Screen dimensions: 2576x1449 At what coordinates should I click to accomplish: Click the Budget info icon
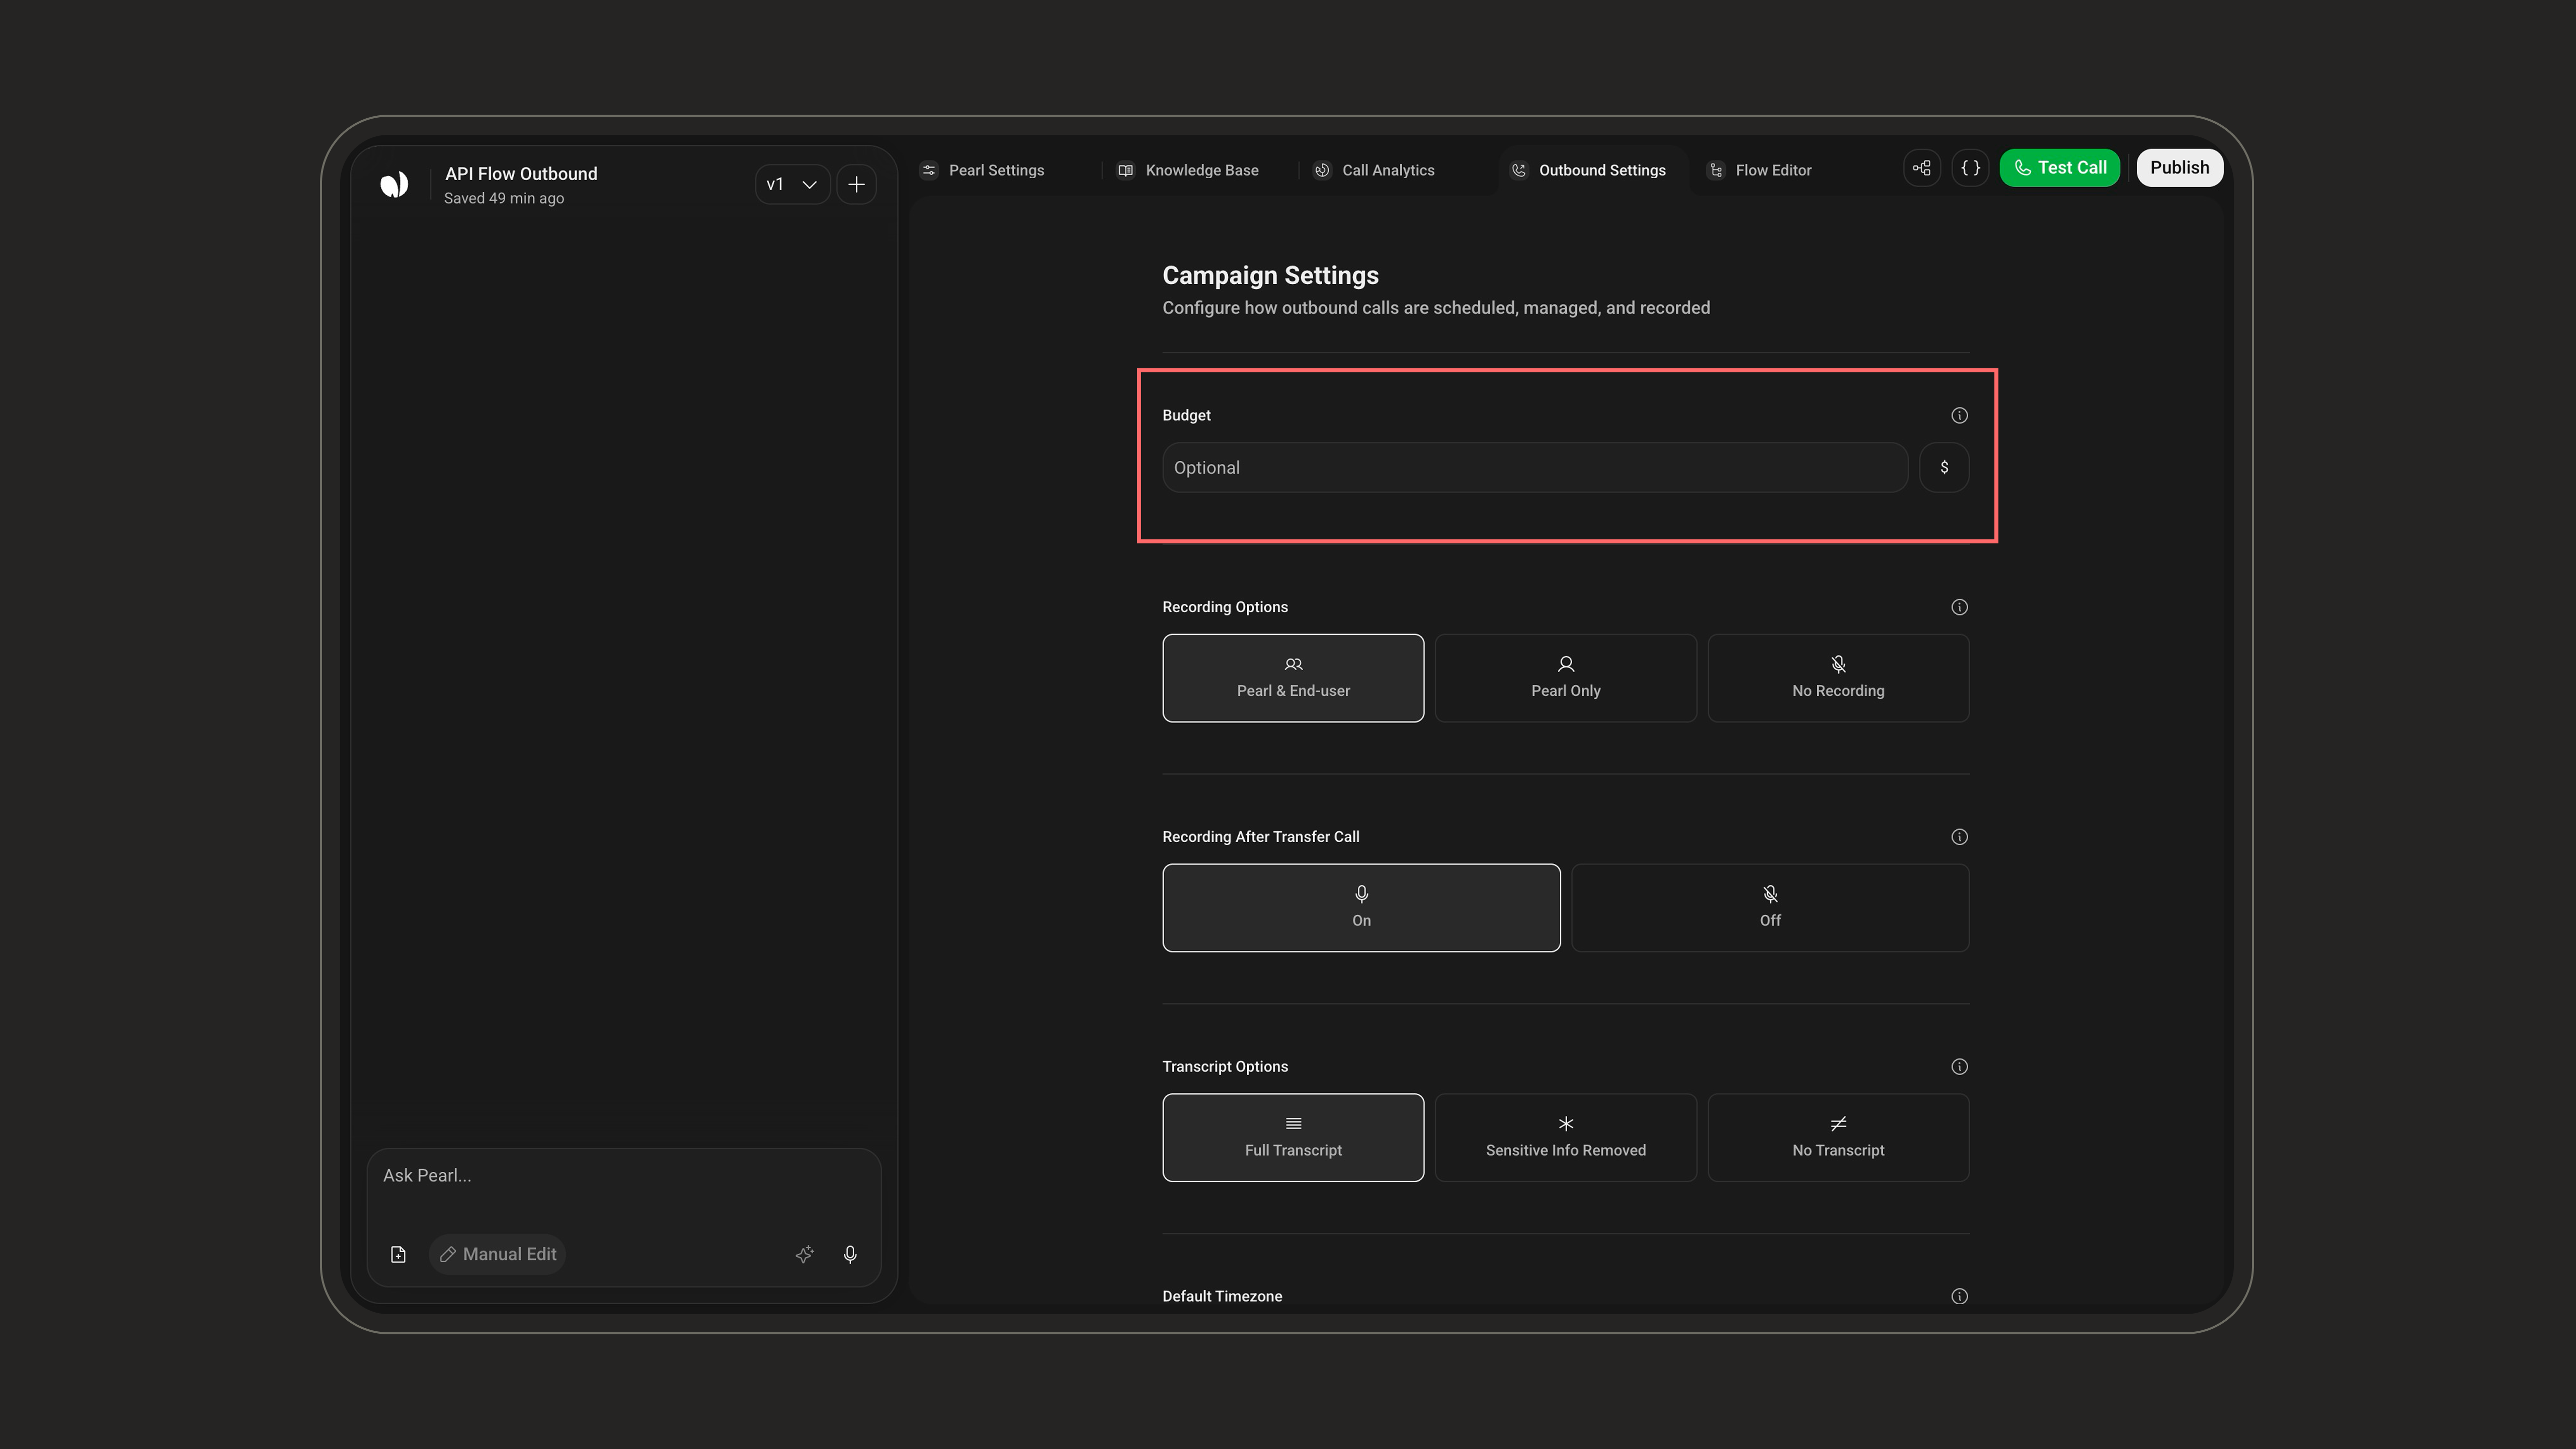click(x=1959, y=415)
